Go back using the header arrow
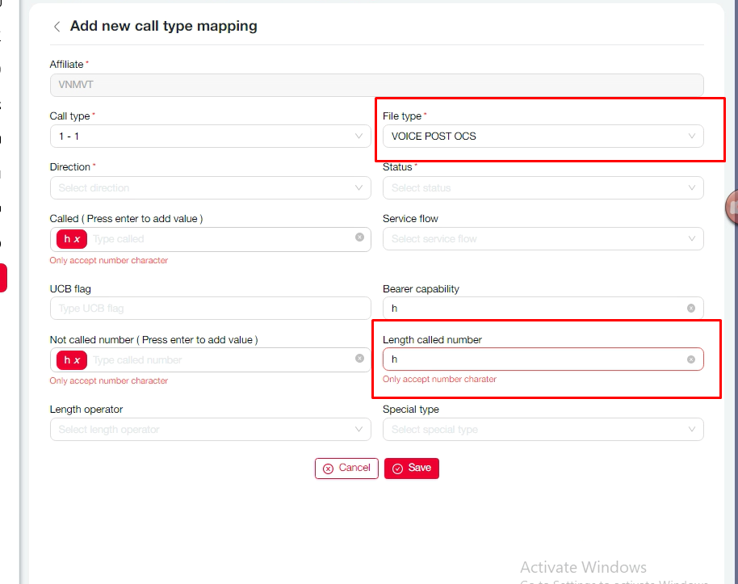This screenshot has width=738, height=584. click(x=57, y=27)
